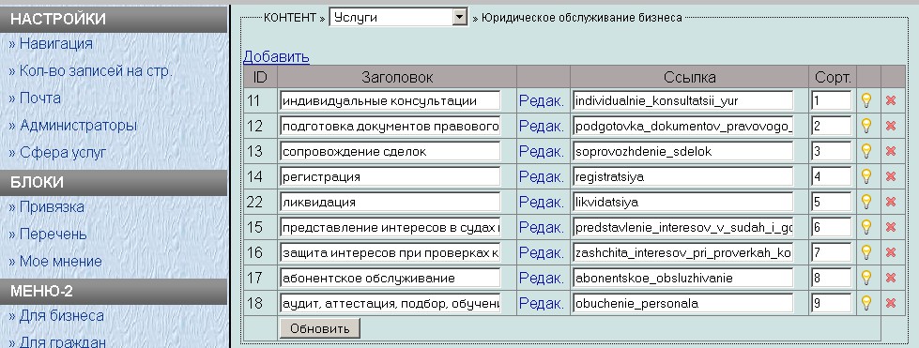Toggle visibility lightbulb for row ID 12
Image resolution: width=919 pixels, height=348 pixels.
pos(866,126)
